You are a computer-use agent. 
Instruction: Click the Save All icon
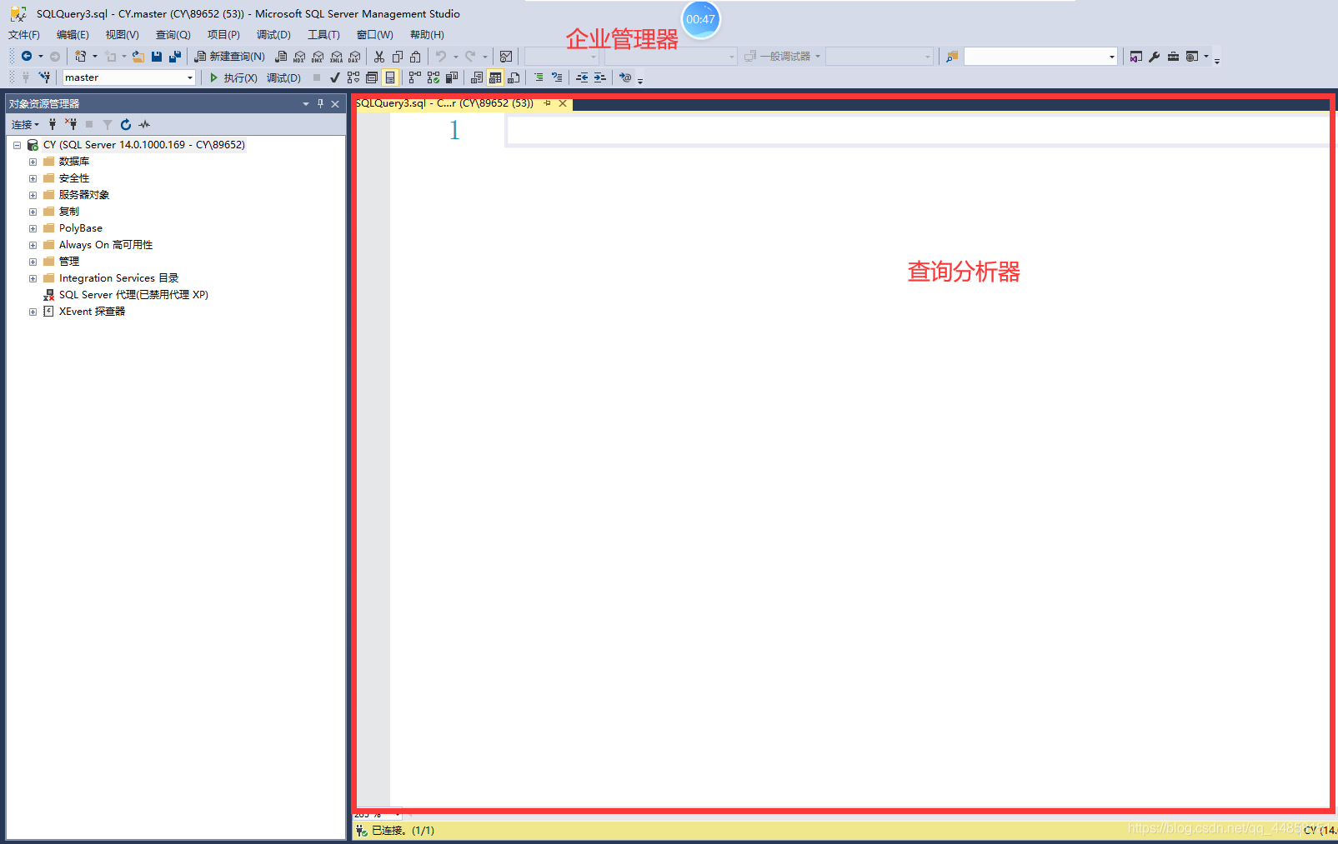pos(175,56)
